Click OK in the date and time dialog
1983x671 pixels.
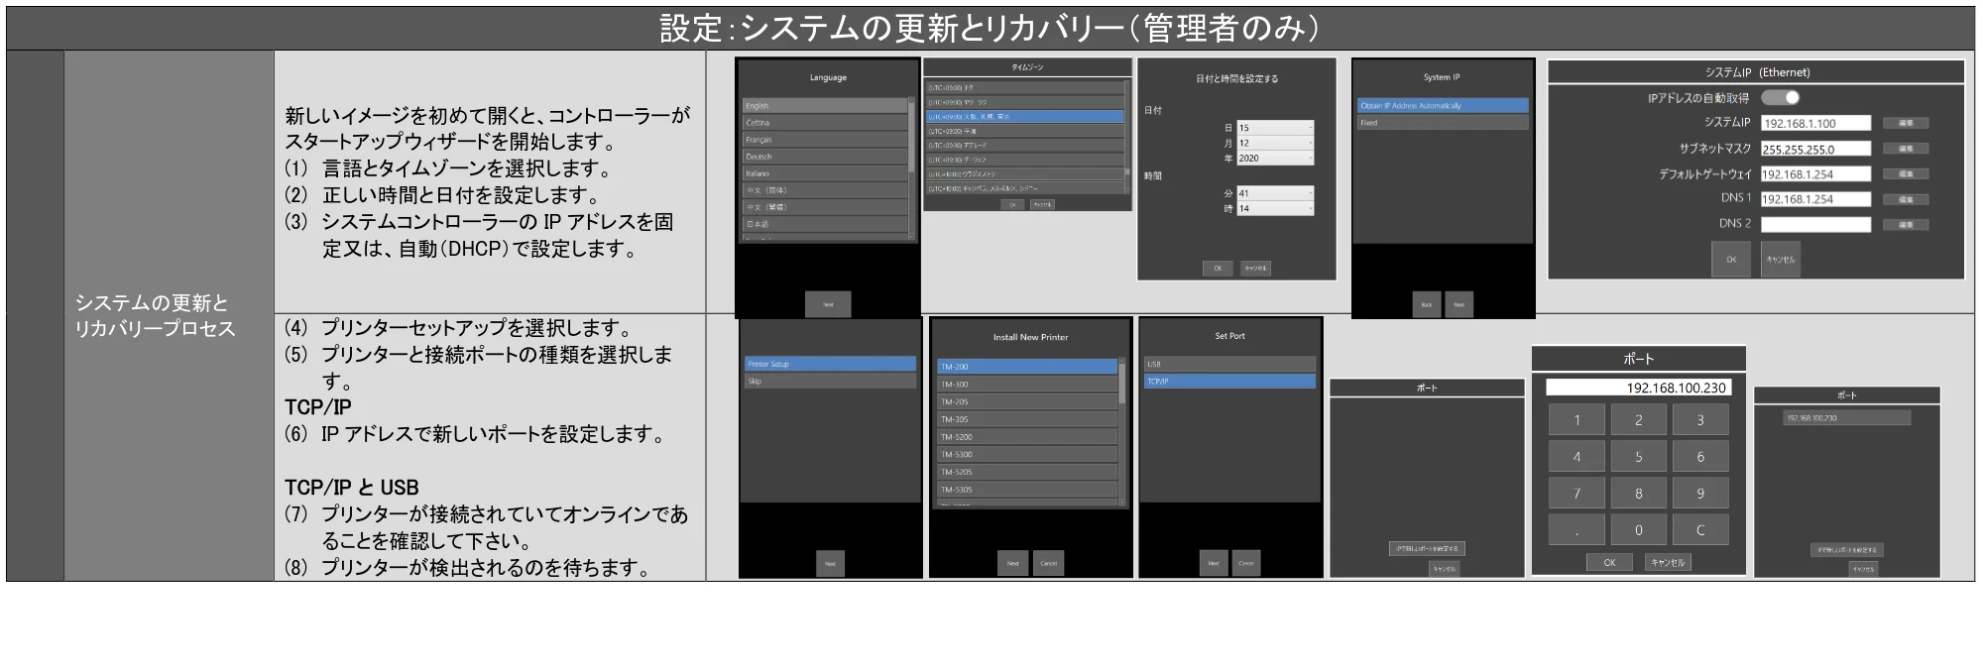pos(1218,268)
